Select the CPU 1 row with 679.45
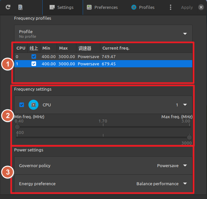Screen dimensions: 207x199 (x=103, y=64)
